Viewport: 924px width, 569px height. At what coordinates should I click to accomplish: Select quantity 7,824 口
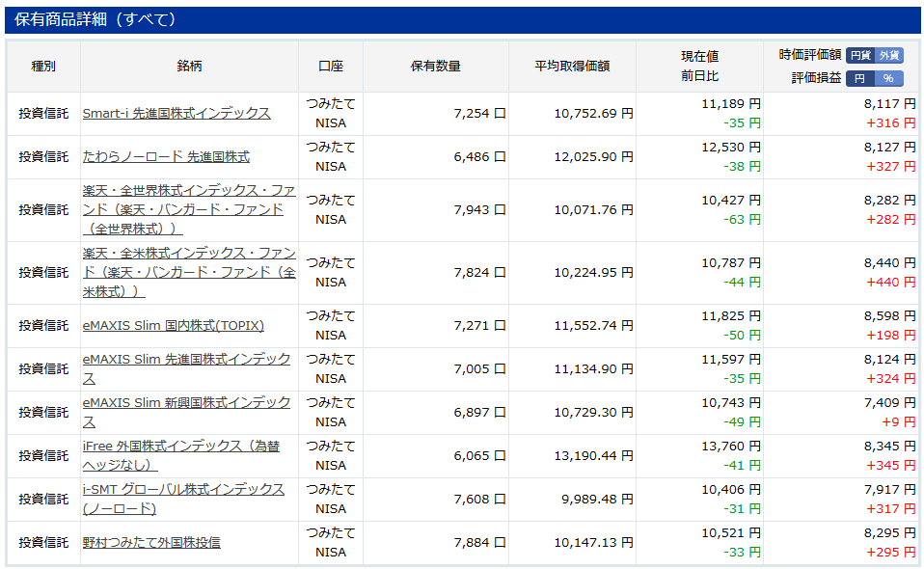pos(479,272)
